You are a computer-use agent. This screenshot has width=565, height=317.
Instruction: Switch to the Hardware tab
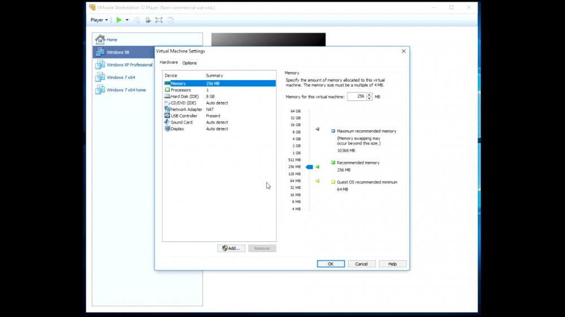coord(168,63)
